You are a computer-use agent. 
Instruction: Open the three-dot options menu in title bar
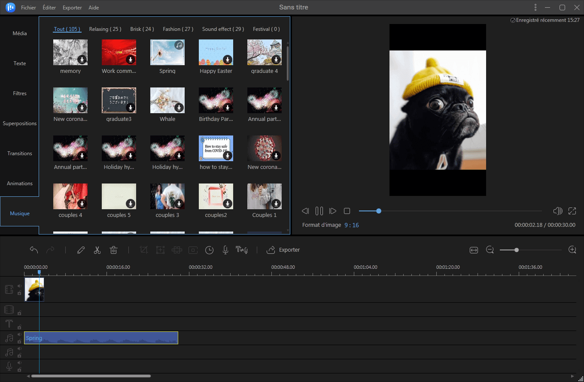[535, 7]
